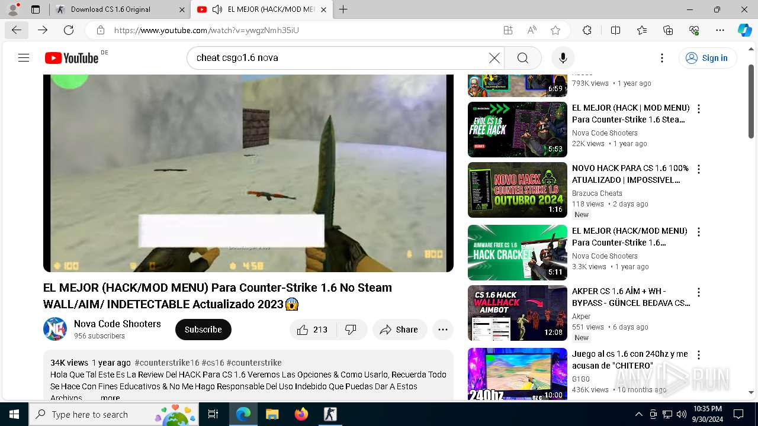758x426 pixels.
Task: Sign in to YouTube
Action: [x=708, y=58]
